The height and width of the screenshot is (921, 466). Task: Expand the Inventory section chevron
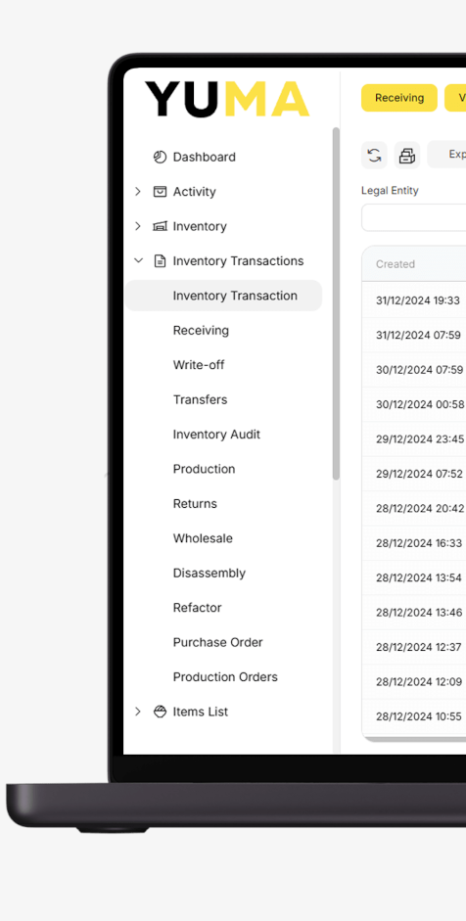[x=138, y=226]
